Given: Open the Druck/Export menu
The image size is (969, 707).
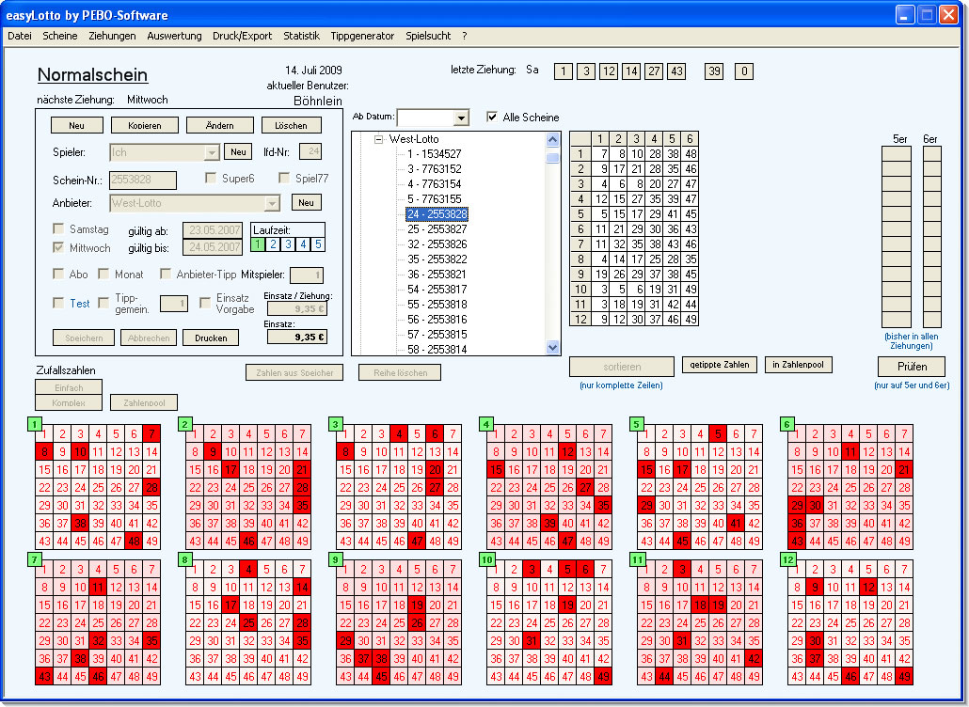Looking at the screenshot, I should click(x=243, y=36).
